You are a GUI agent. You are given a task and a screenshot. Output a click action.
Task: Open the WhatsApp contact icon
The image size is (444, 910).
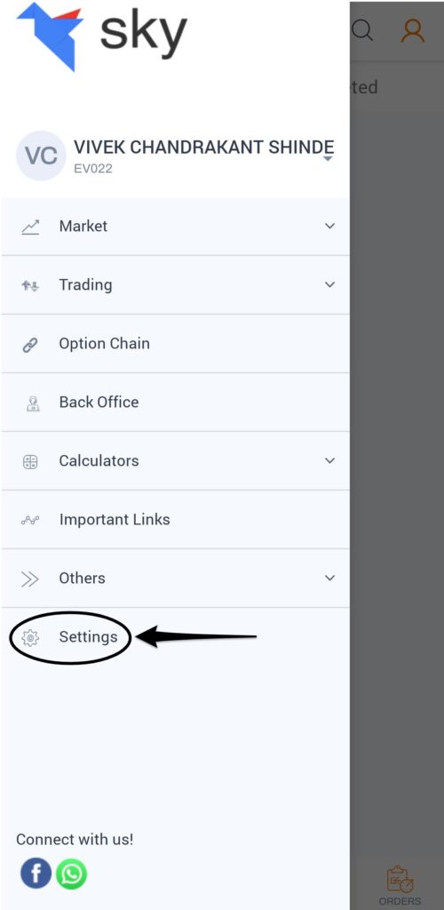click(71, 874)
